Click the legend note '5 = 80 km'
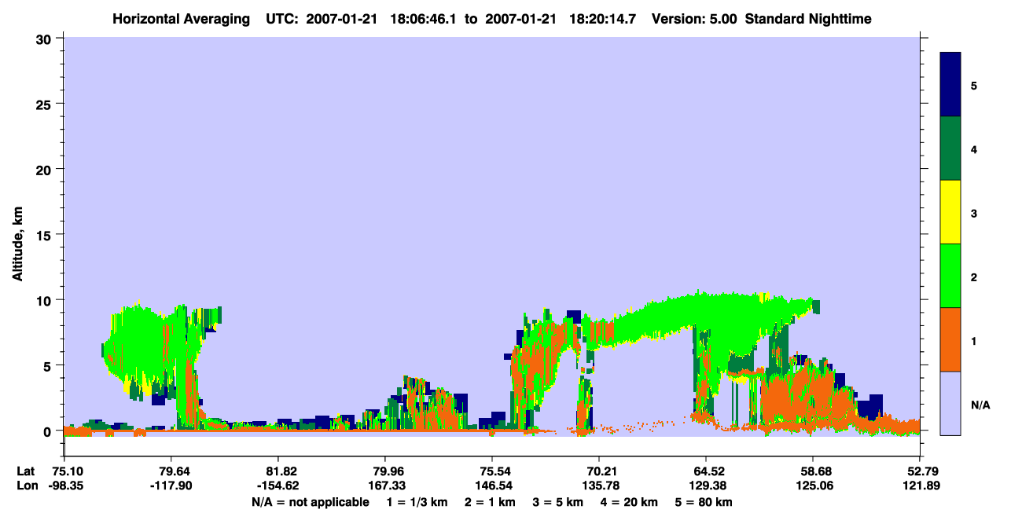The height and width of the screenshot is (524, 1022). pos(705,502)
